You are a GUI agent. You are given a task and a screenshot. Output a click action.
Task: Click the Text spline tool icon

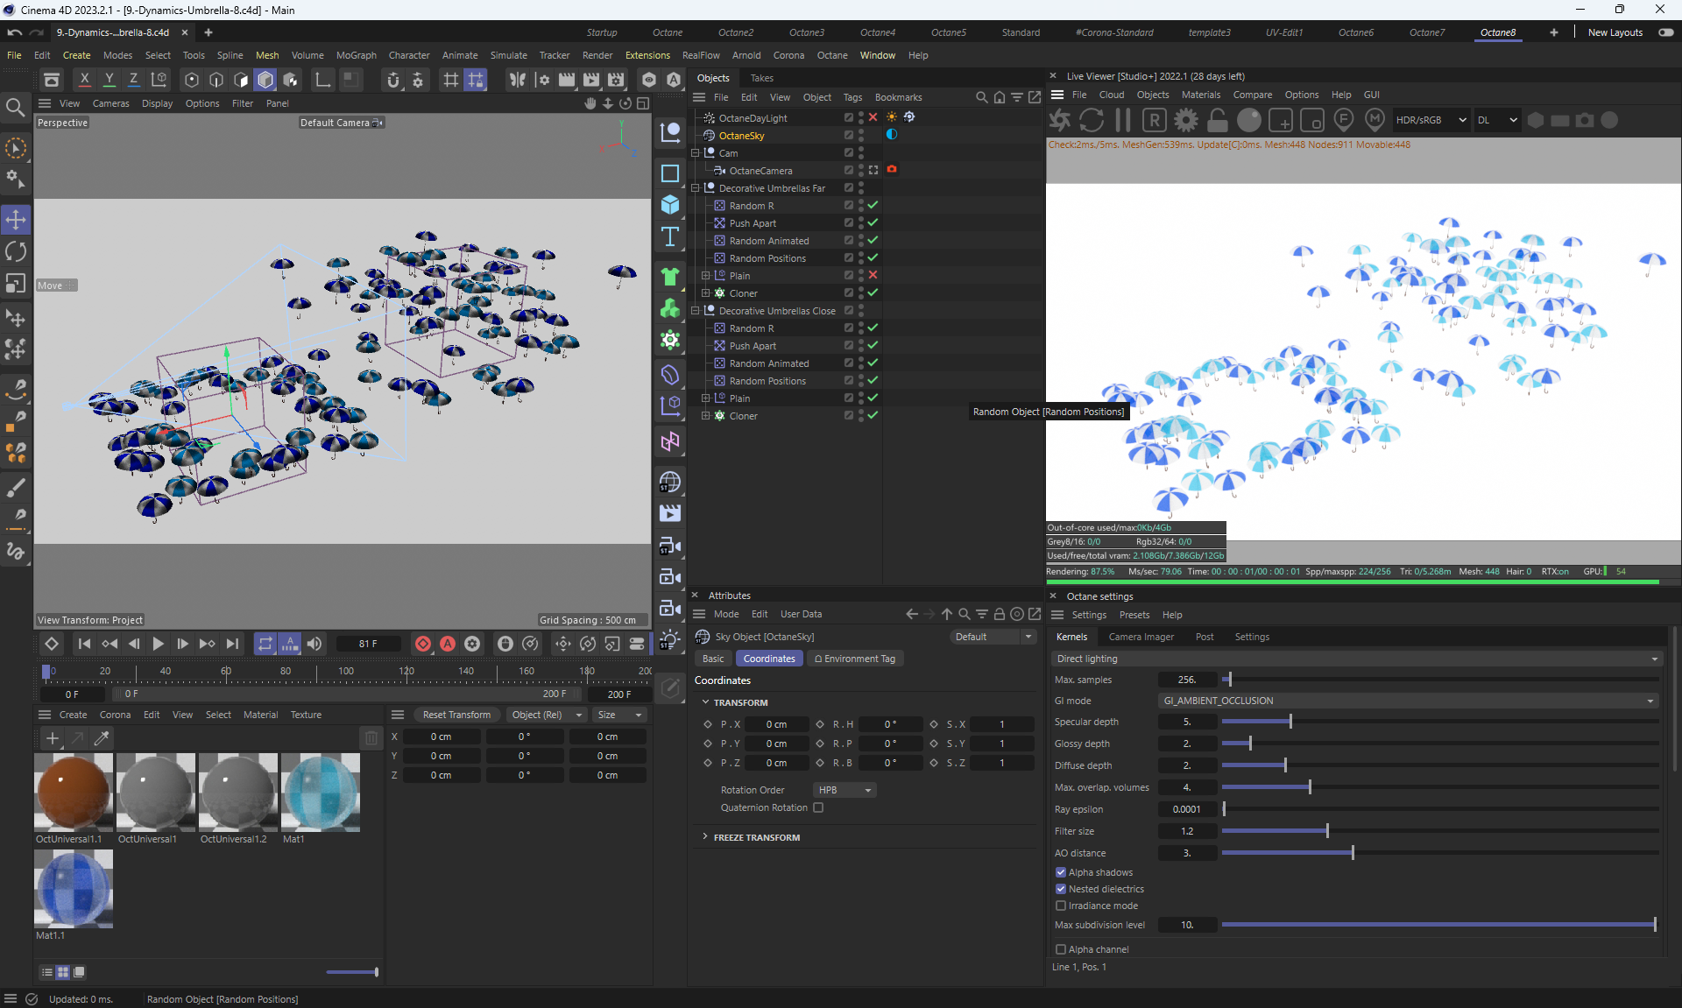pos(670,236)
